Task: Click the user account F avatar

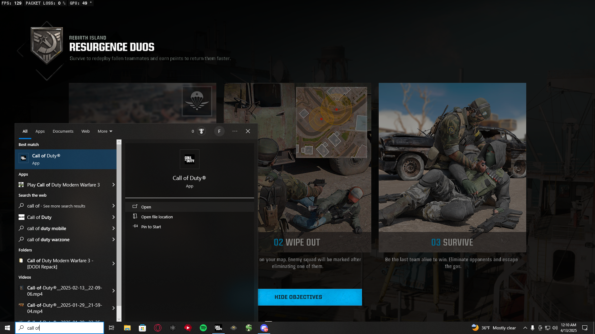Action: click(219, 131)
